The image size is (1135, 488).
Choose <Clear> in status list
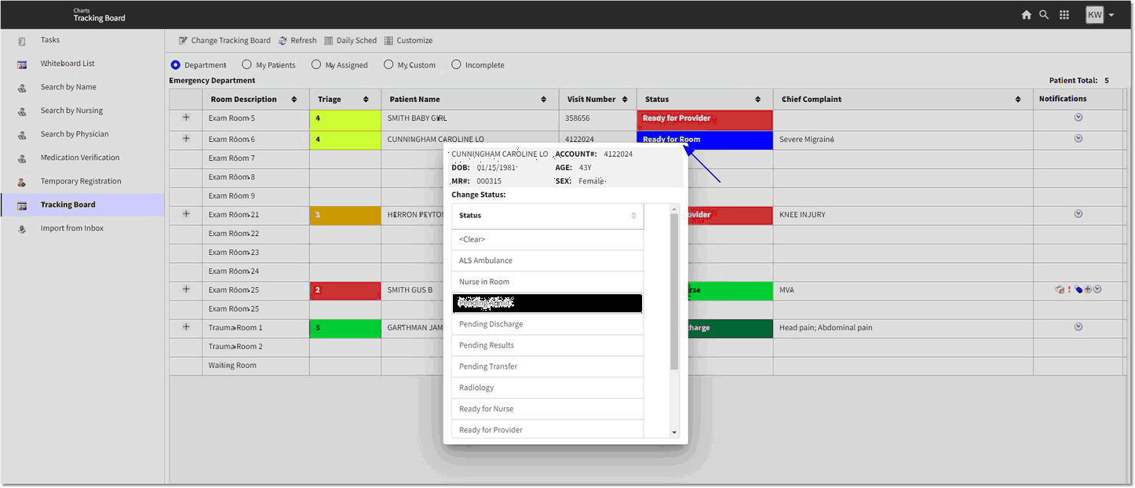click(x=548, y=239)
